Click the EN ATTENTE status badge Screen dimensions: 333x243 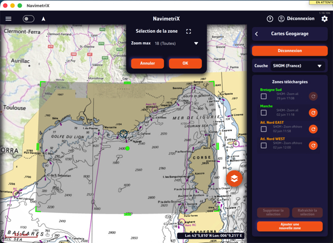tap(321, 2)
